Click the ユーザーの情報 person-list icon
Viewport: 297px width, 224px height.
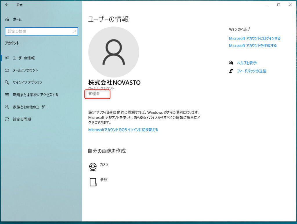(x=7, y=58)
